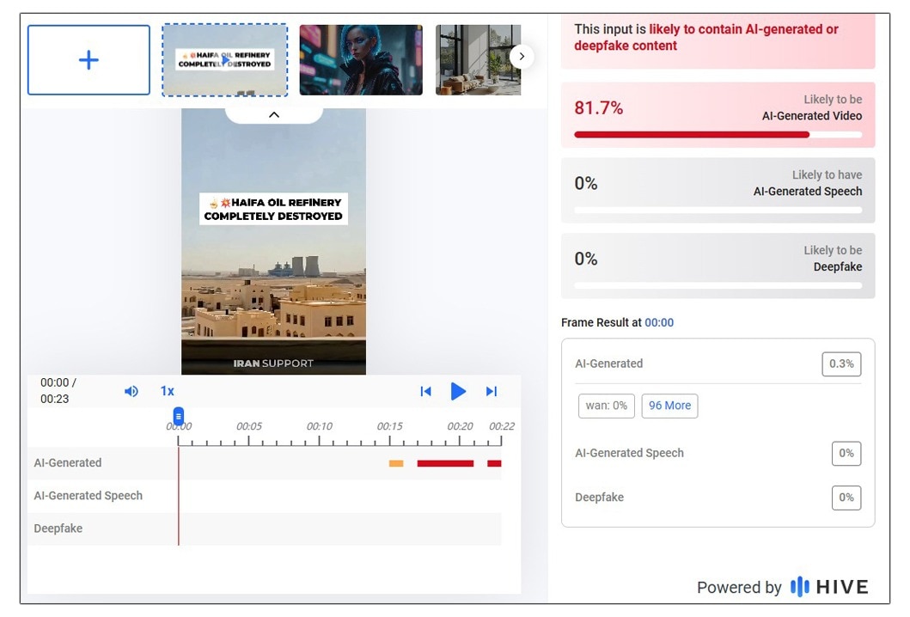Viewport: 910px width, 617px height.
Task: Select the Deepfake track label
Action: pyautogui.click(x=58, y=528)
